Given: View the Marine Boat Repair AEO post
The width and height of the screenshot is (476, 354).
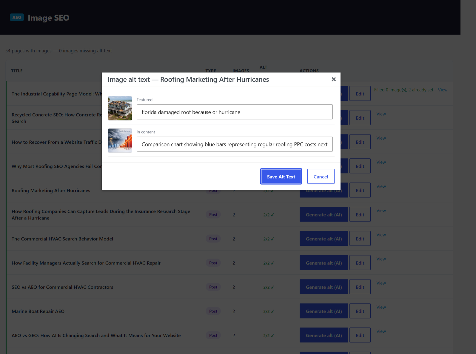Looking at the screenshot, I should click(x=381, y=307).
